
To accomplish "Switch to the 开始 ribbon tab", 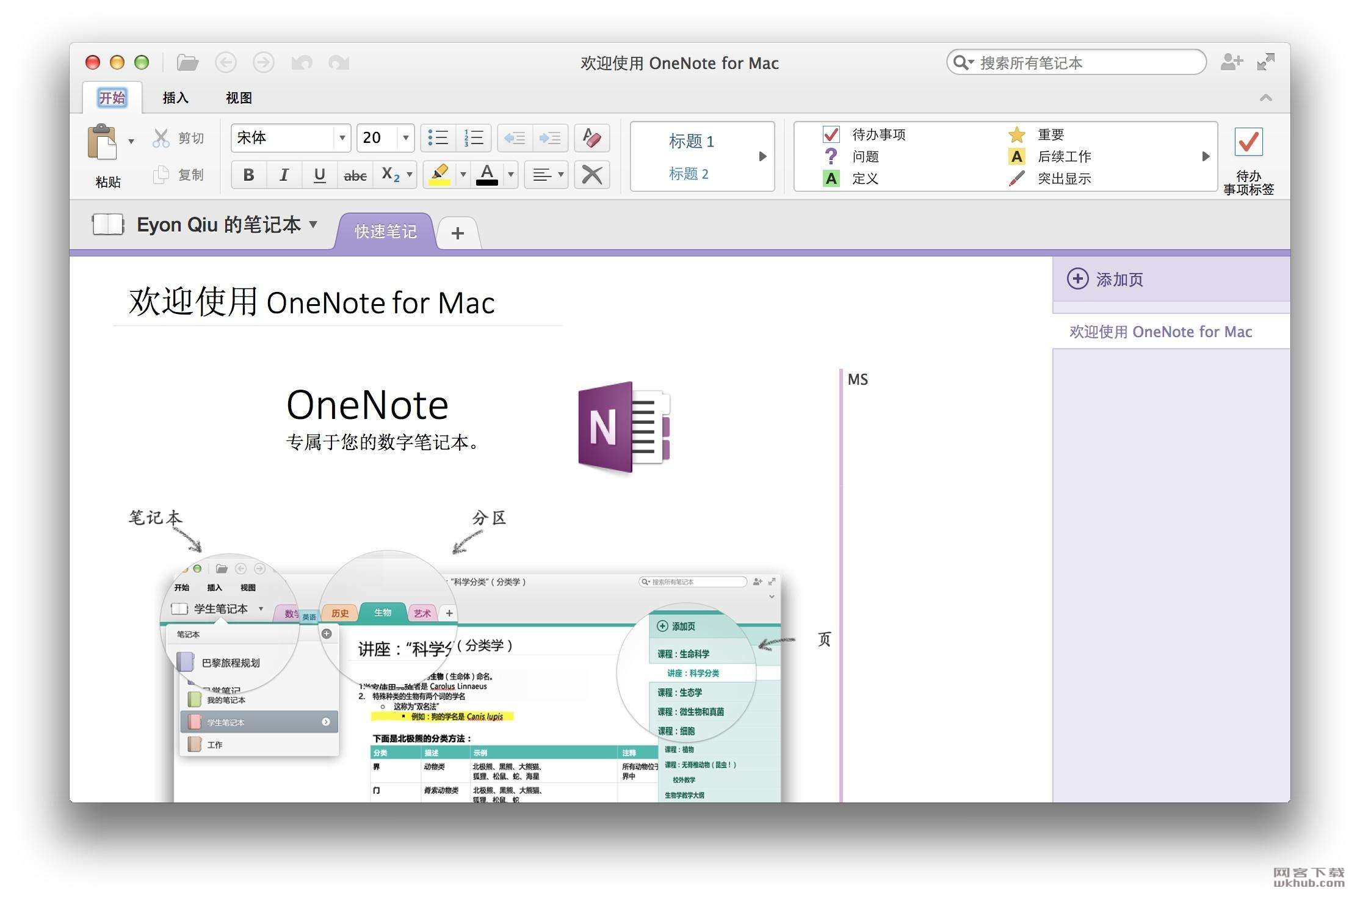I will (112, 98).
